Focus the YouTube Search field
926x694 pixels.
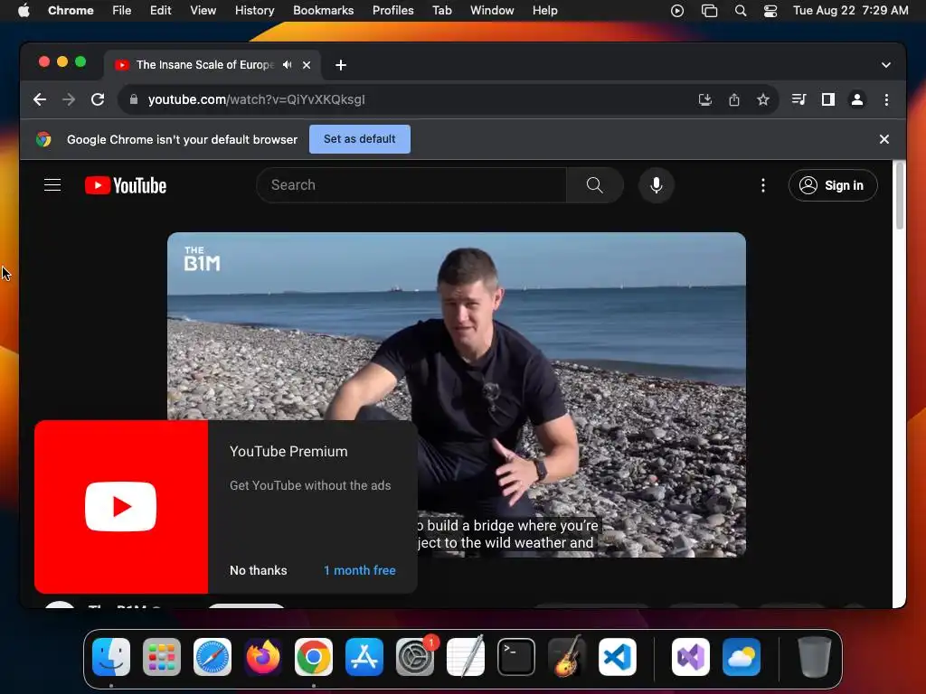(411, 185)
